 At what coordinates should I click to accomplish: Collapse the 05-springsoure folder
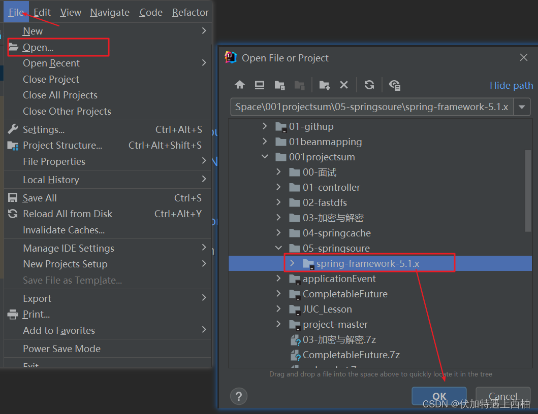278,248
